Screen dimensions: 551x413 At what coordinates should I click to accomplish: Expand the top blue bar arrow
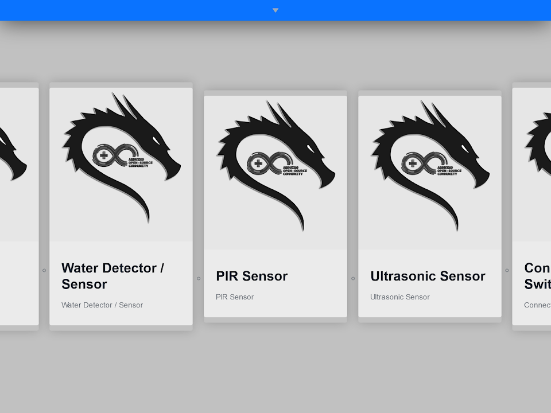click(x=275, y=10)
